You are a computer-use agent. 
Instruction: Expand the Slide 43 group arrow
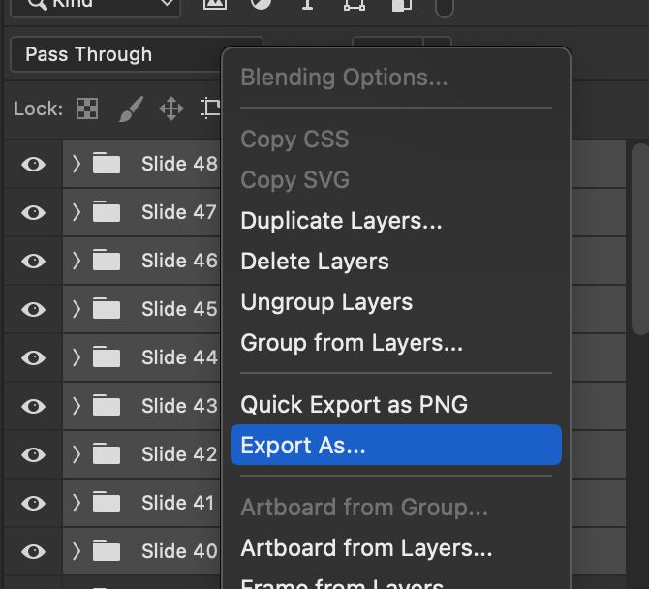click(77, 406)
